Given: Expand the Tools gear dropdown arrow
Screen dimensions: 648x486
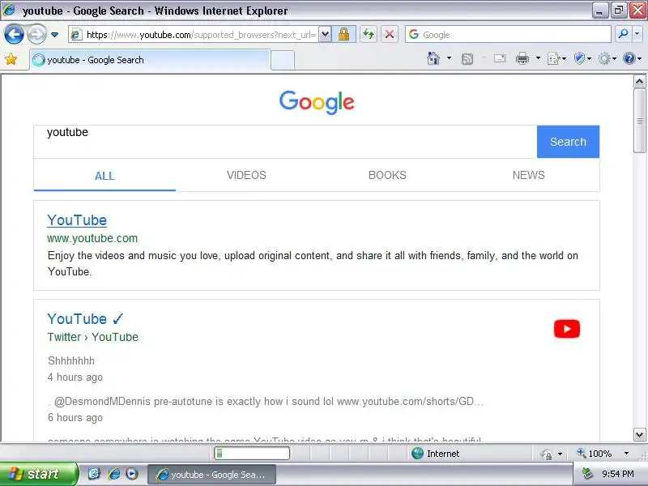Looking at the screenshot, I should 614,58.
